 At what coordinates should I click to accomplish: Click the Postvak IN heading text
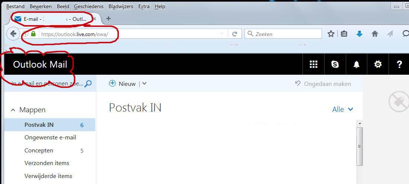click(x=135, y=107)
